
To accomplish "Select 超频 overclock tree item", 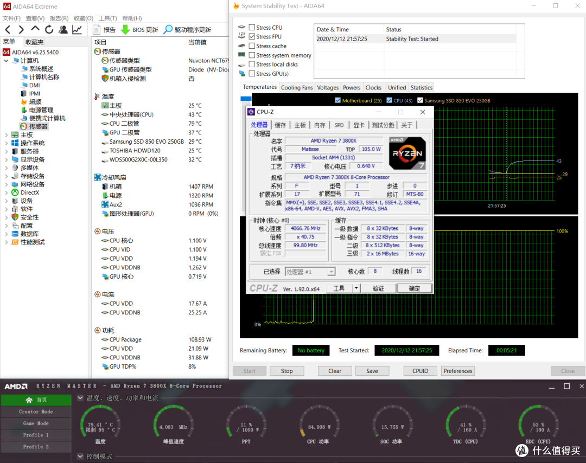I will point(35,101).
